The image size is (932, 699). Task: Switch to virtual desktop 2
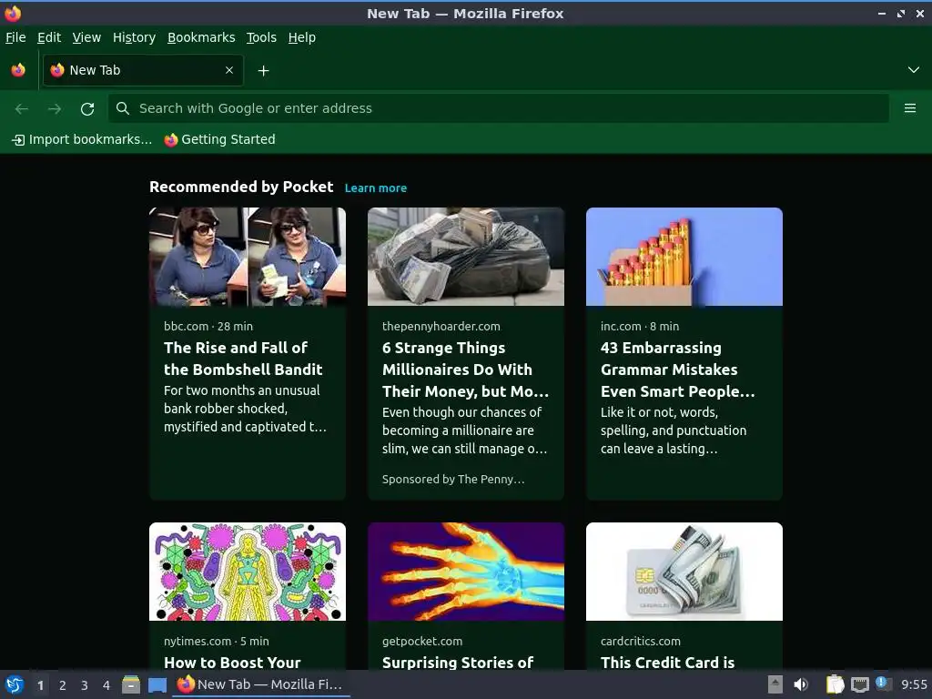tap(63, 685)
